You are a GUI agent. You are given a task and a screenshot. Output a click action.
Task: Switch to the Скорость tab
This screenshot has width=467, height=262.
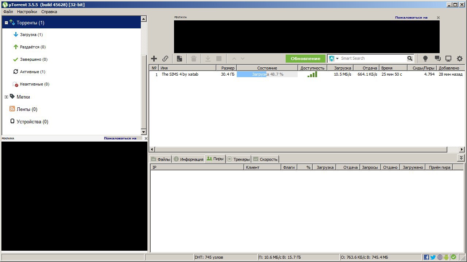coord(265,159)
